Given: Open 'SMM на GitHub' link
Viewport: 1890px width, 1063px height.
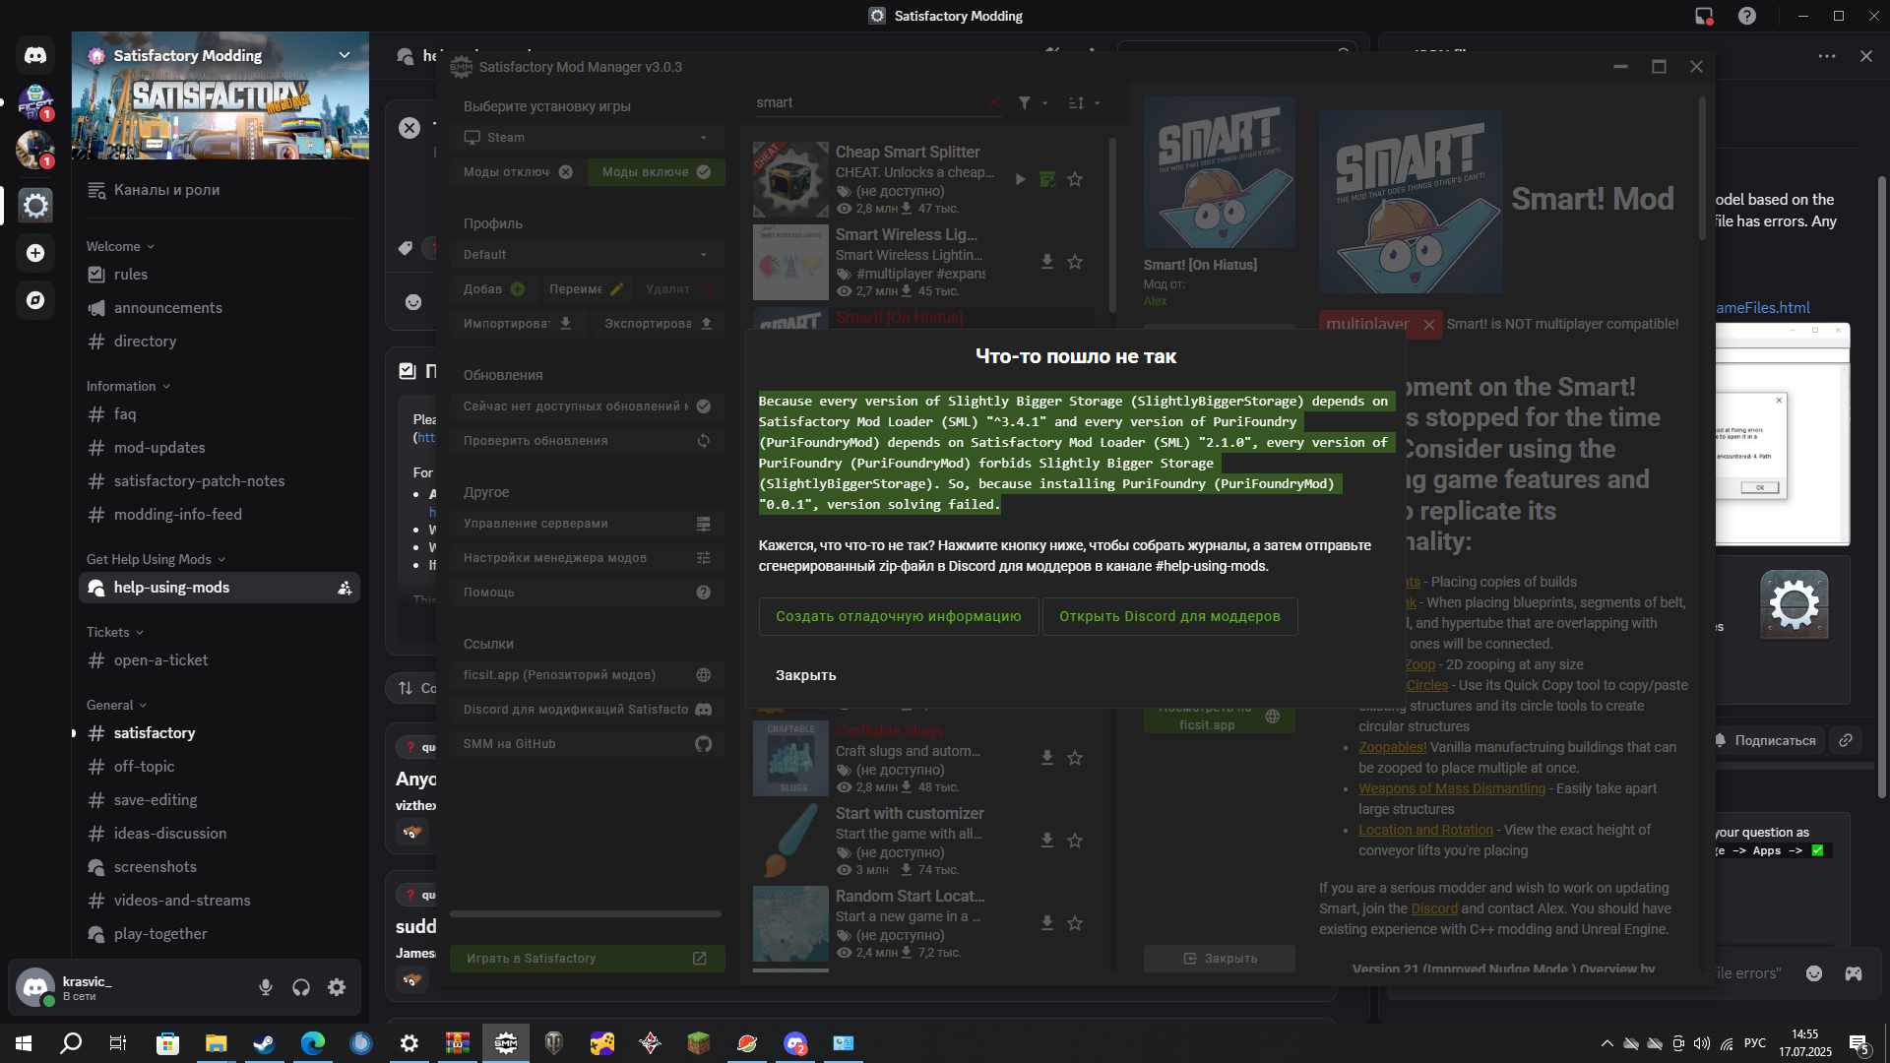Looking at the screenshot, I should (x=588, y=744).
